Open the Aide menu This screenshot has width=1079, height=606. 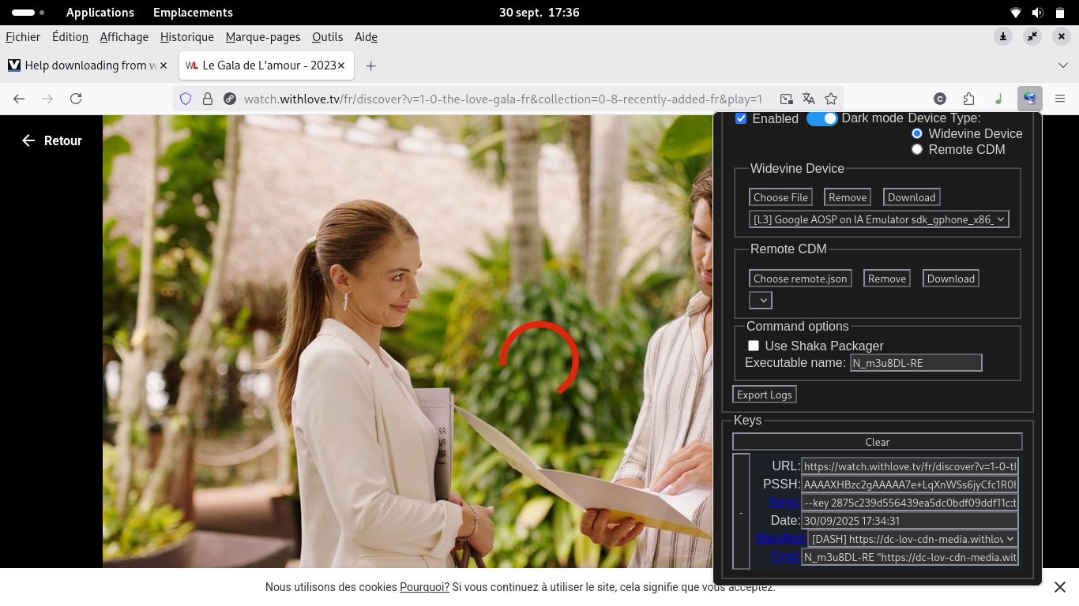[366, 37]
